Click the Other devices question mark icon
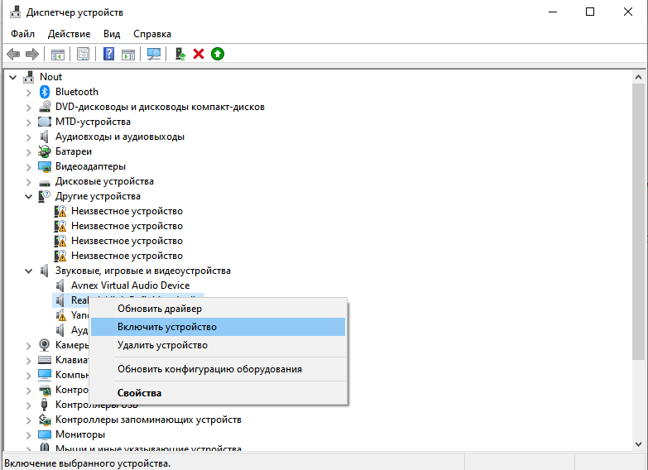 (45, 196)
